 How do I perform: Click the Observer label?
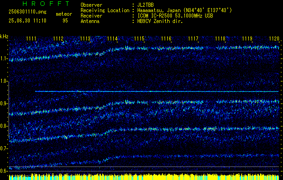tap(91, 5)
